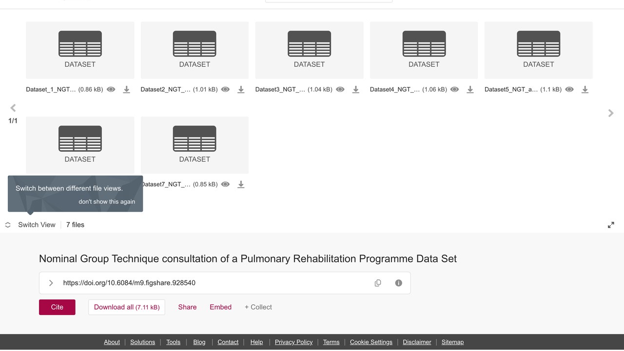The width and height of the screenshot is (624, 351).
Task: Open the Dataset4_NGT thumbnail
Action: 424,50
